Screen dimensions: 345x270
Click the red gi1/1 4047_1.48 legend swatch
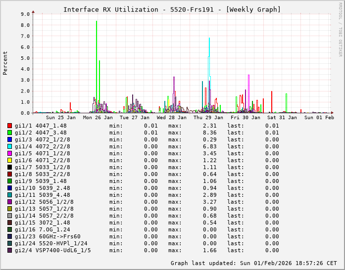pos(9,126)
